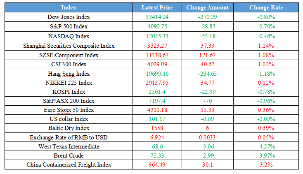Click the Euro Stoxx 50 Index name

coord(69,110)
